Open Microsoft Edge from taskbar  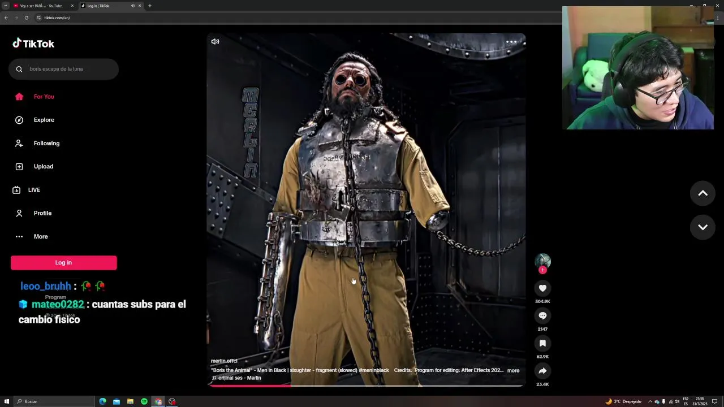[x=102, y=401]
